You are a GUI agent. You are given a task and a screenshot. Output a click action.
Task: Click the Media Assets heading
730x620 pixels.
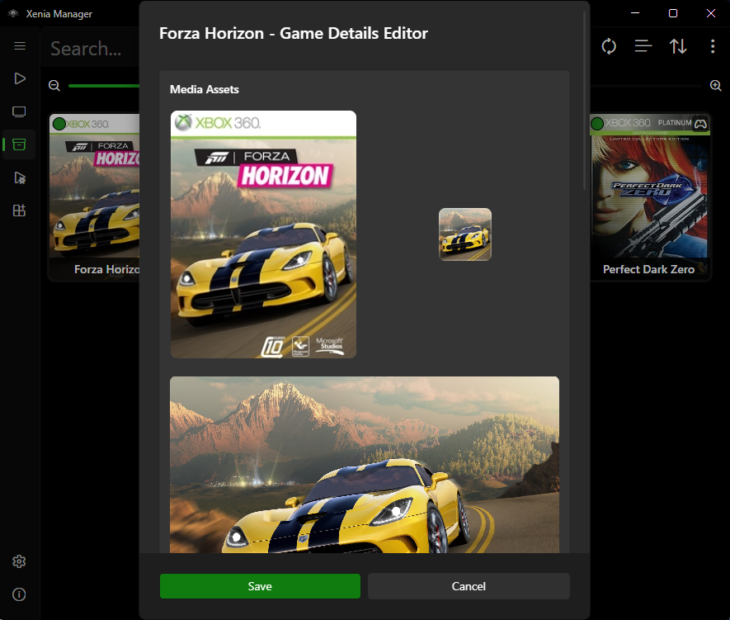click(205, 89)
